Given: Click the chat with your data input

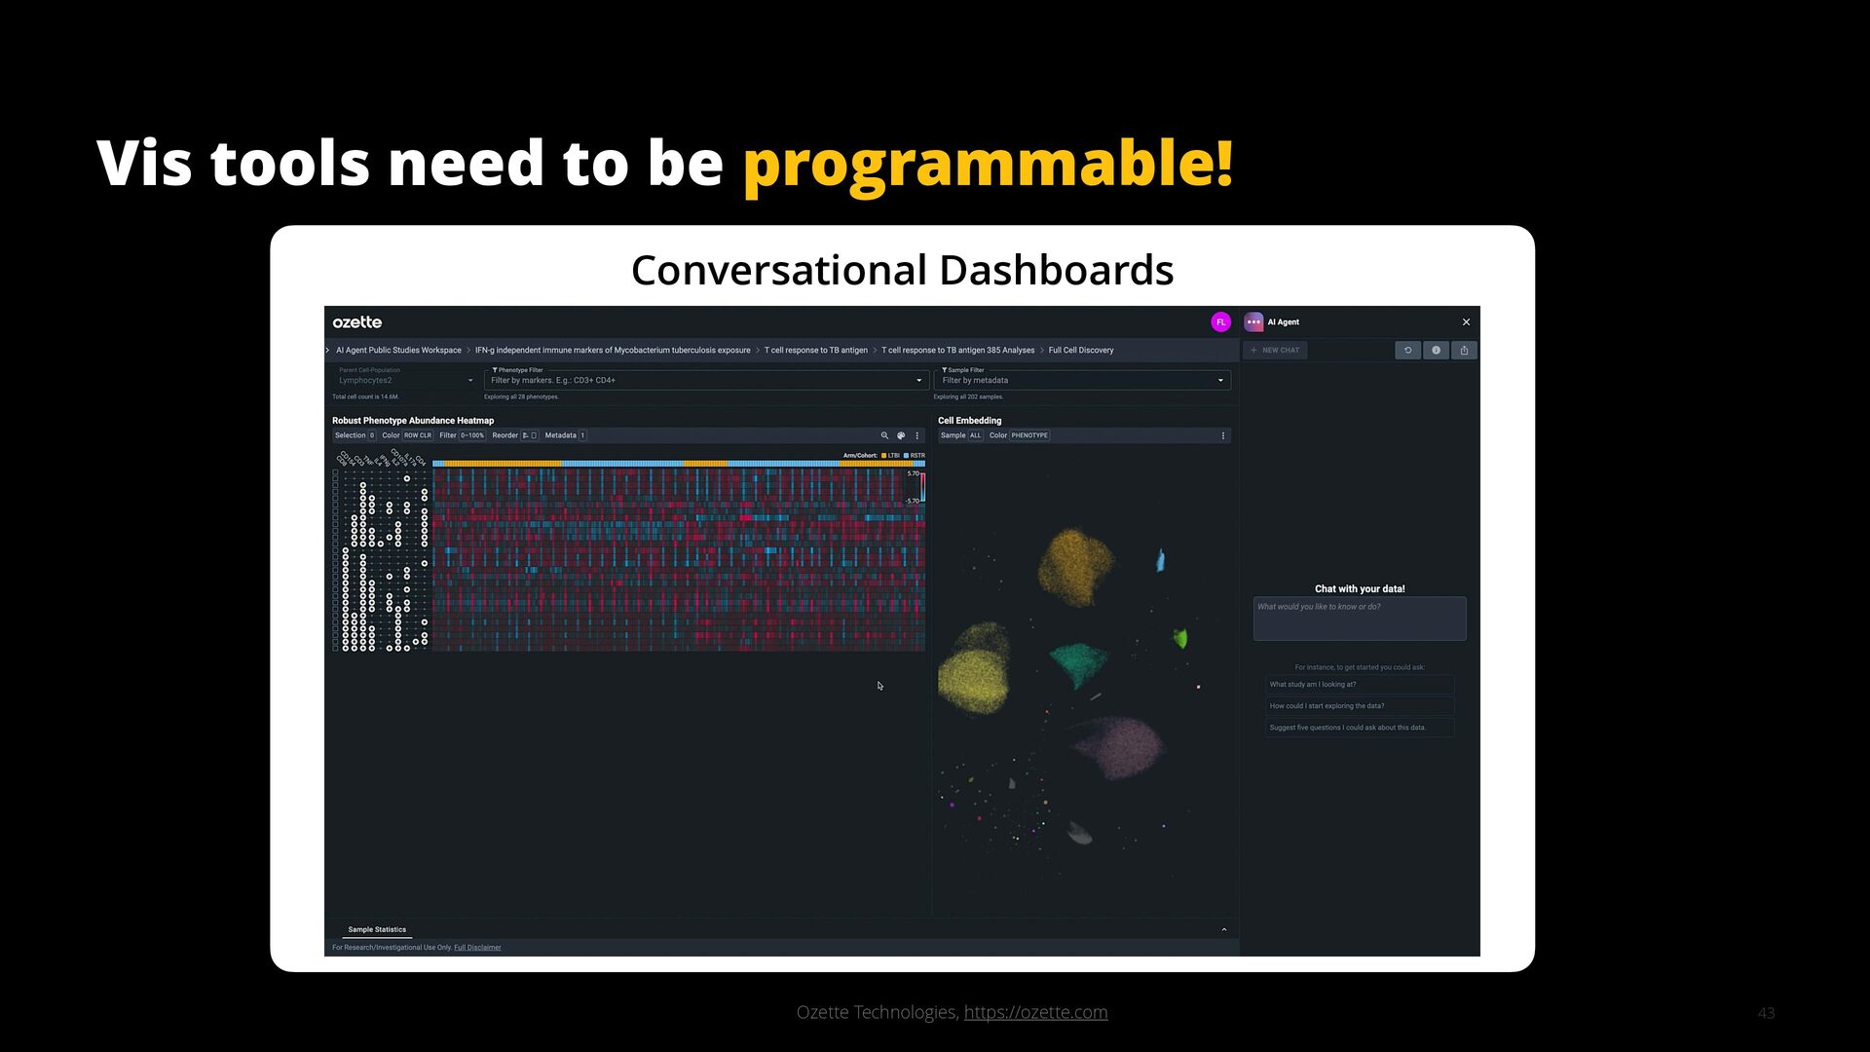Looking at the screenshot, I should [x=1360, y=619].
